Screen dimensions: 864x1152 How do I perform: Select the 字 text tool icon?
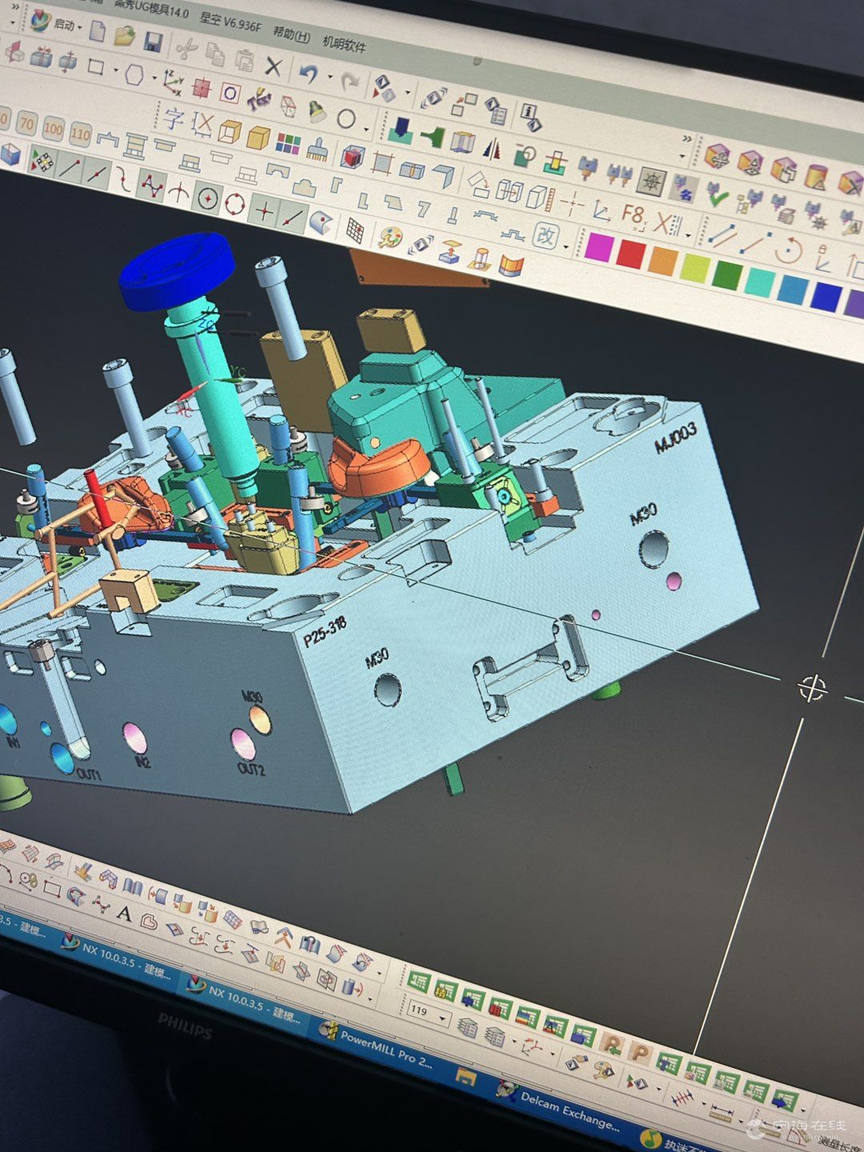[174, 118]
